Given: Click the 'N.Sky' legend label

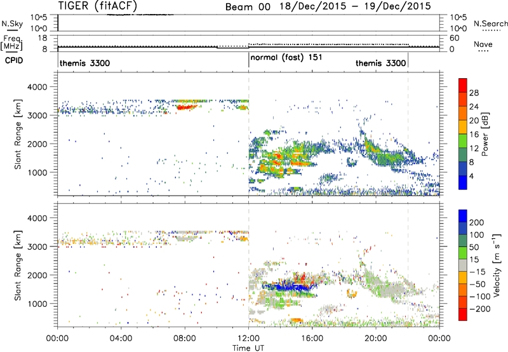Looking at the screenshot, I should click(12, 24).
